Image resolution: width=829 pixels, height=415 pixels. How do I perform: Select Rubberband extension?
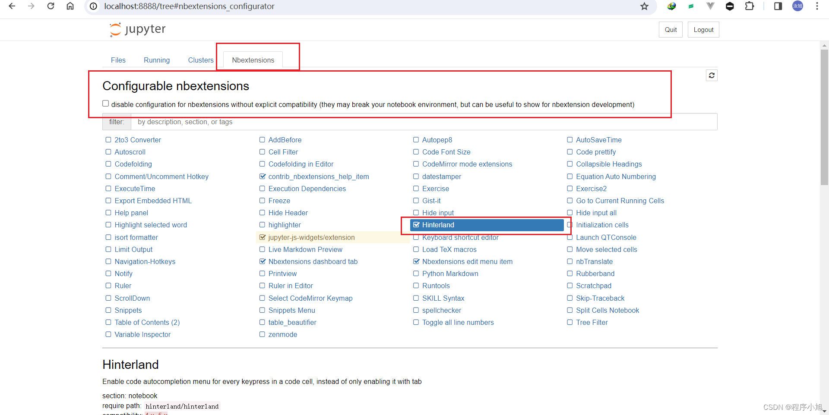[x=595, y=274]
